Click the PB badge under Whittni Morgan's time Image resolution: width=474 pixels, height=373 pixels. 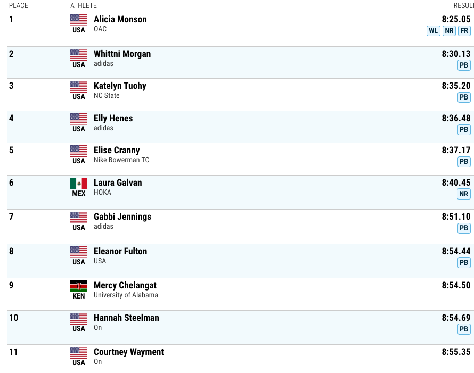point(464,65)
